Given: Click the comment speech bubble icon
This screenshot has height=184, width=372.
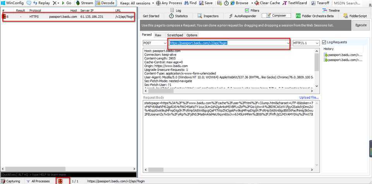Looking at the screenshot, I should click(29, 3).
